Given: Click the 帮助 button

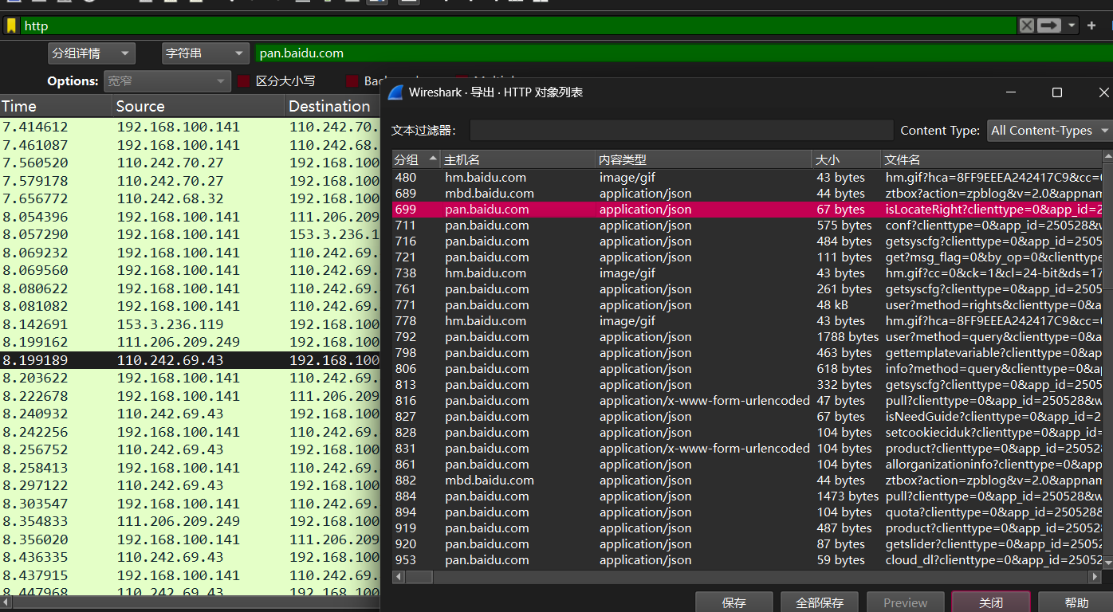Looking at the screenshot, I should [1076, 602].
